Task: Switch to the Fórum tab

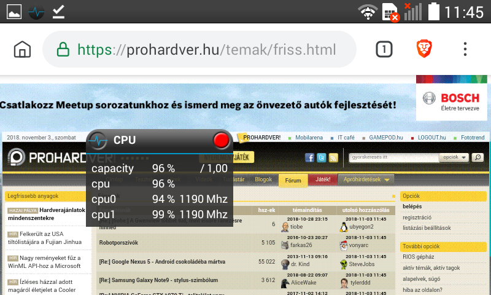Action: coord(293,180)
